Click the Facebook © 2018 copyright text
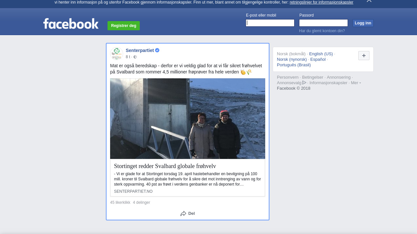417x234 pixels. pyautogui.click(x=294, y=88)
